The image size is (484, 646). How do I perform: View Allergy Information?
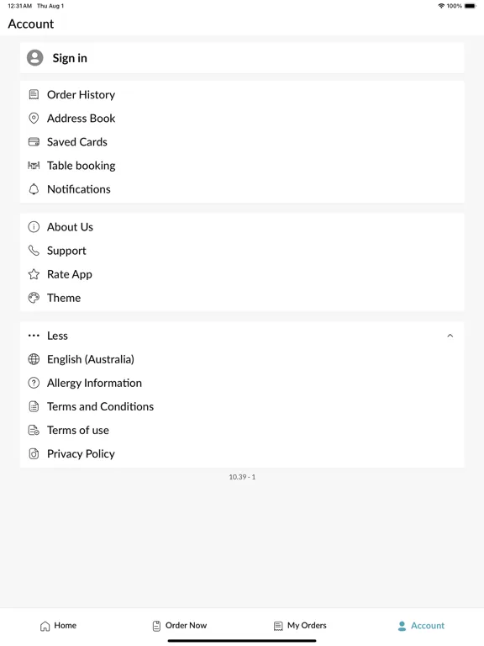pos(242,384)
